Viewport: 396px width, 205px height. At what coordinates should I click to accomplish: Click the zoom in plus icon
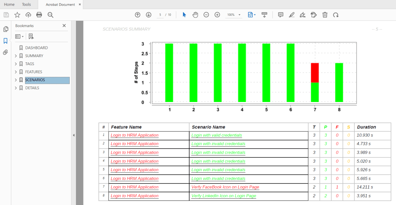click(x=217, y=15)
